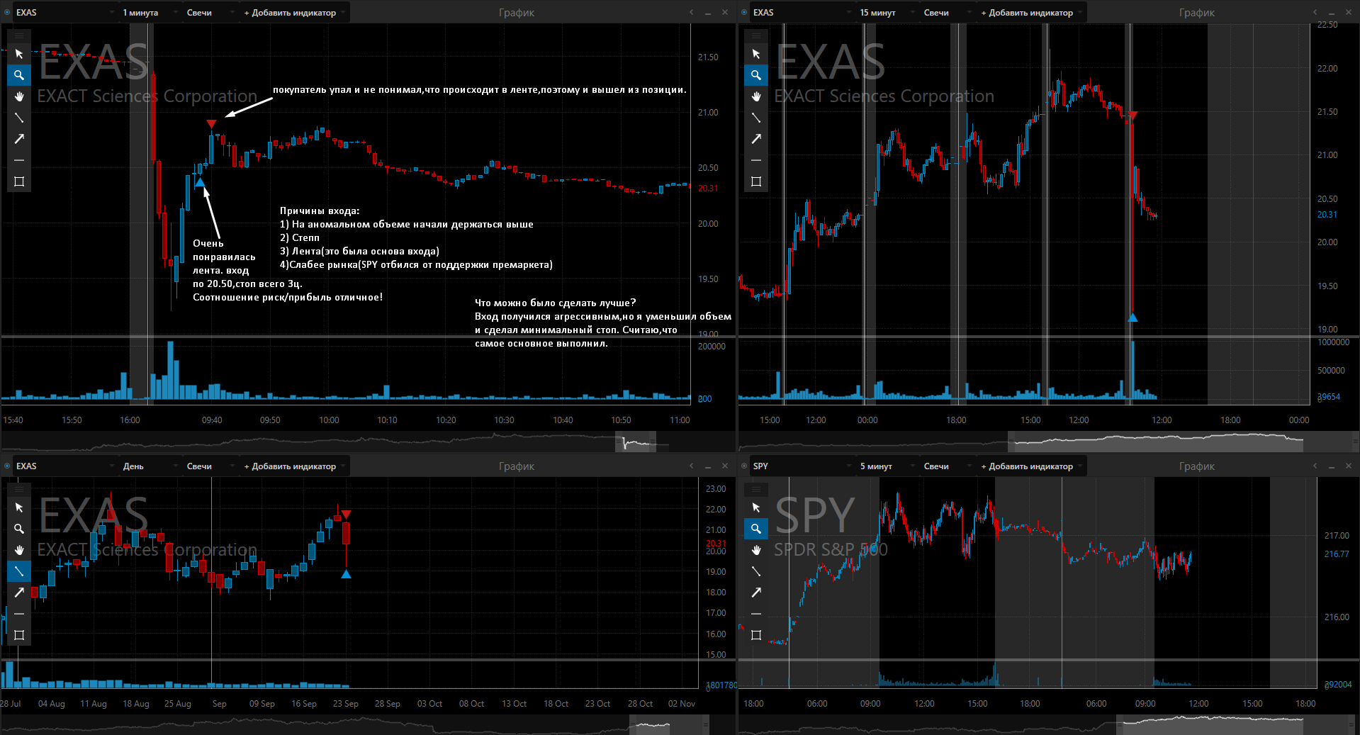Toggle drawing toolbar menu handle in SPY chart
1360x735 pixels.
756,489
